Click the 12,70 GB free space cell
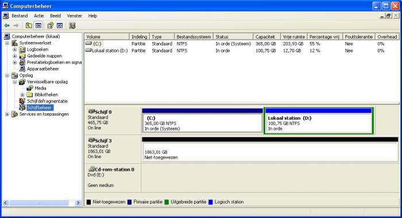The image size is (402, 218). tap(292, 51)
